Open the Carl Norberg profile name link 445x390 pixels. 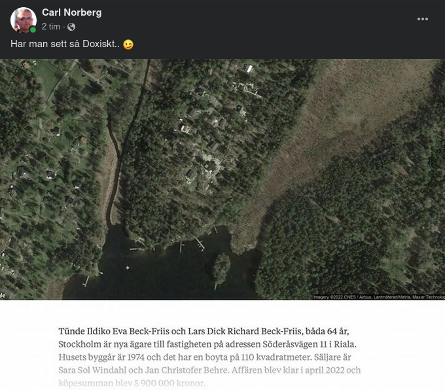pos(71,12)
